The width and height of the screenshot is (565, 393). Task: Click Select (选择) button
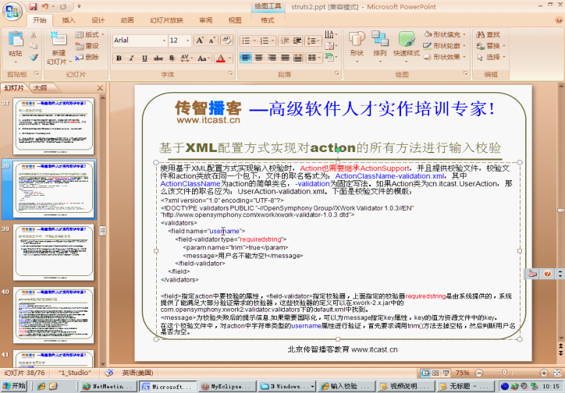(x=491, y=57)
